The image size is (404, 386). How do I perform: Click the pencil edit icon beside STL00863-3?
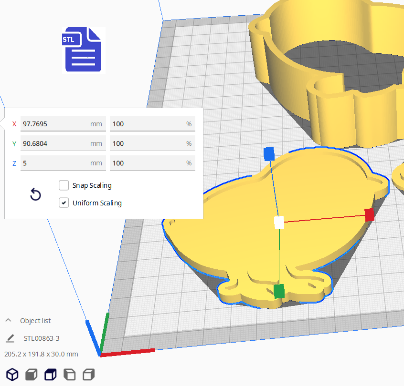10,338
